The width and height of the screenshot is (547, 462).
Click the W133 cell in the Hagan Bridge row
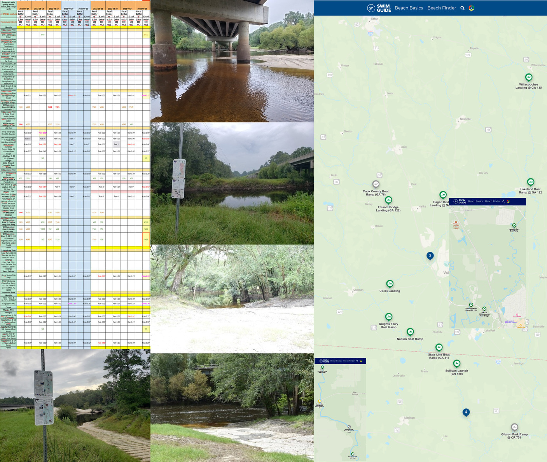point(146,35)
